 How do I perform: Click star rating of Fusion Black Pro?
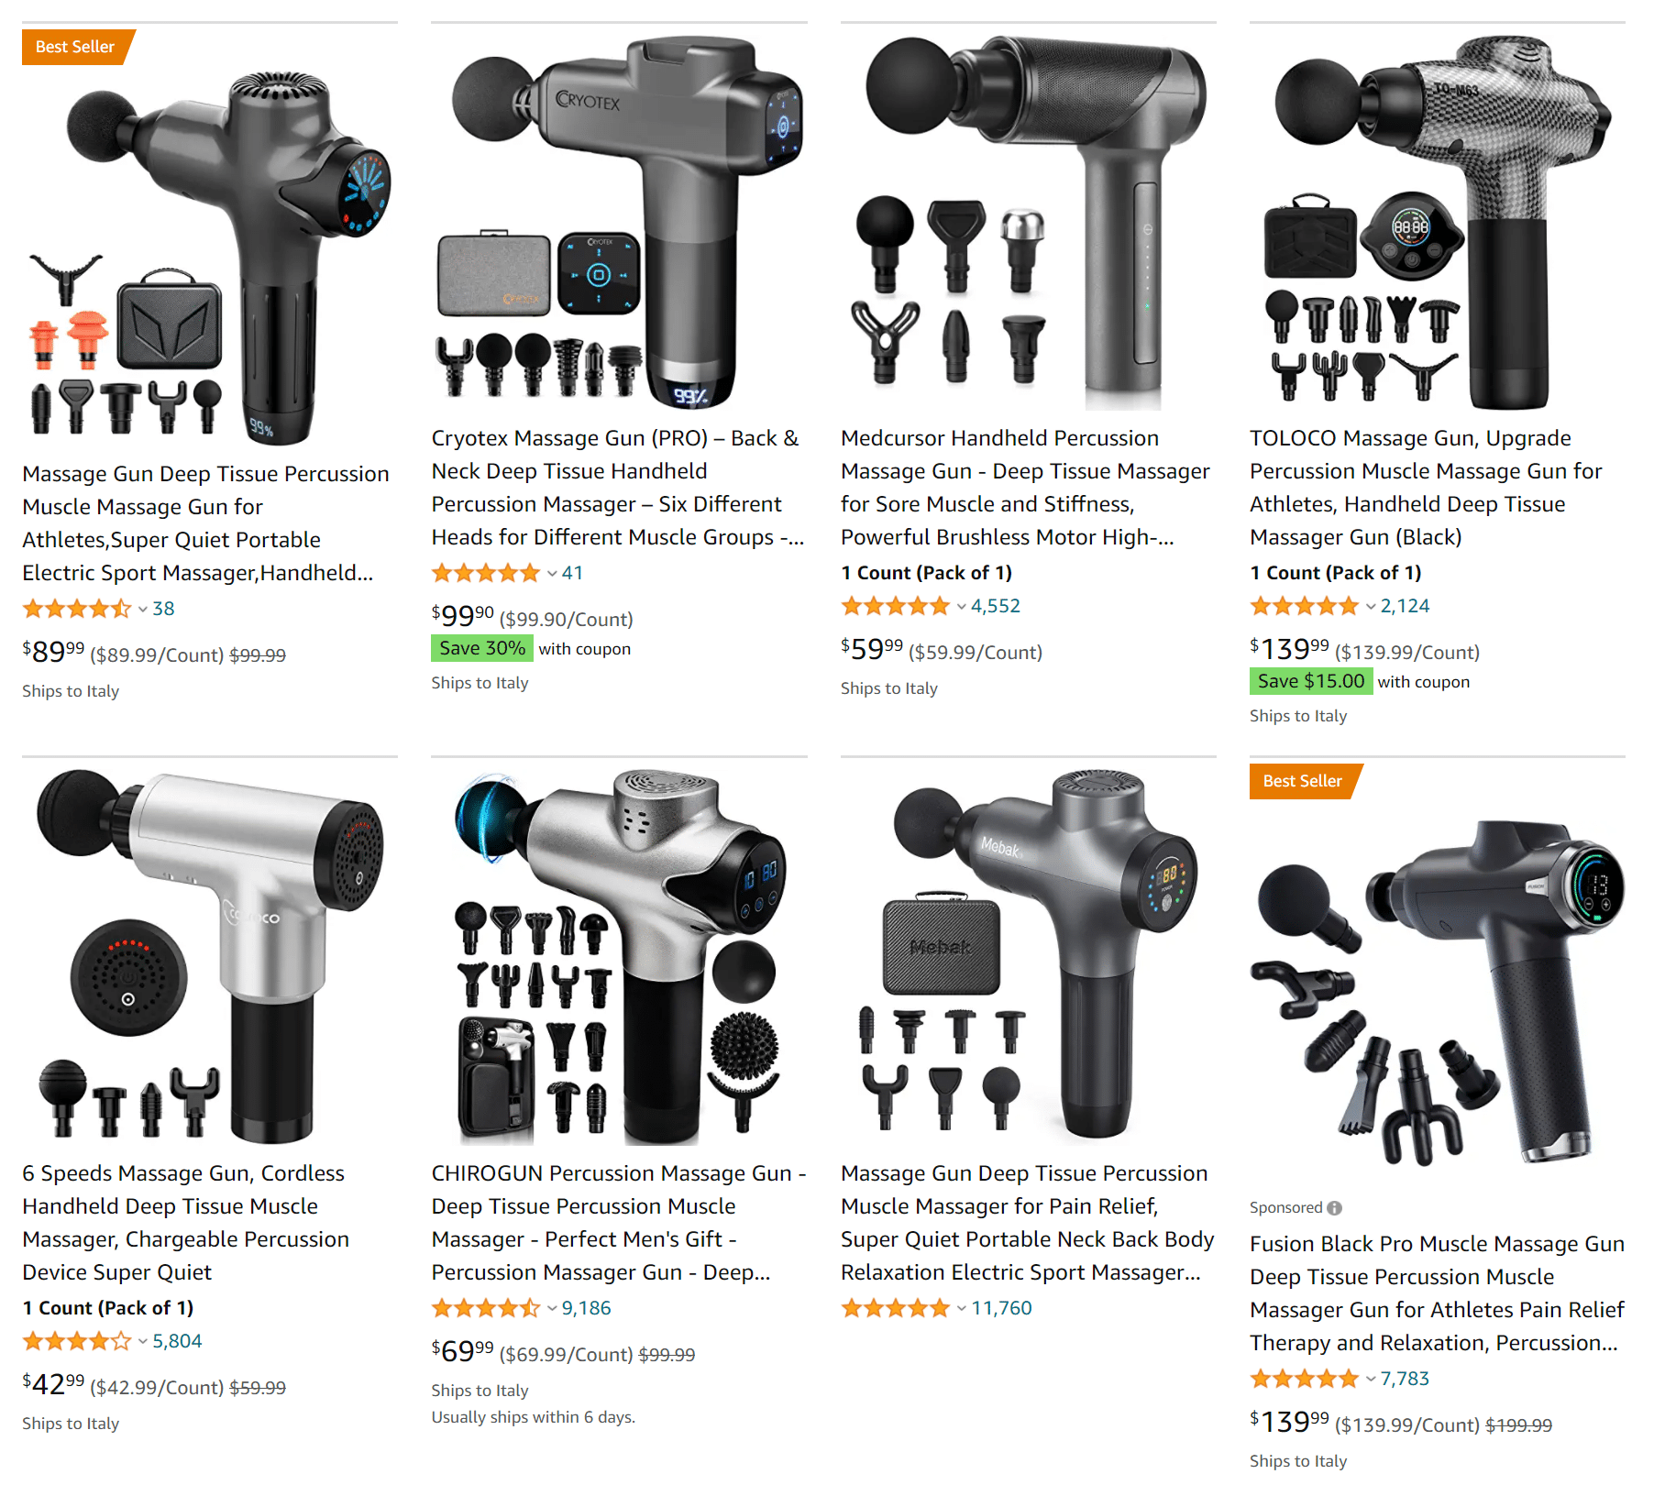click(x=1304, y=1379)
